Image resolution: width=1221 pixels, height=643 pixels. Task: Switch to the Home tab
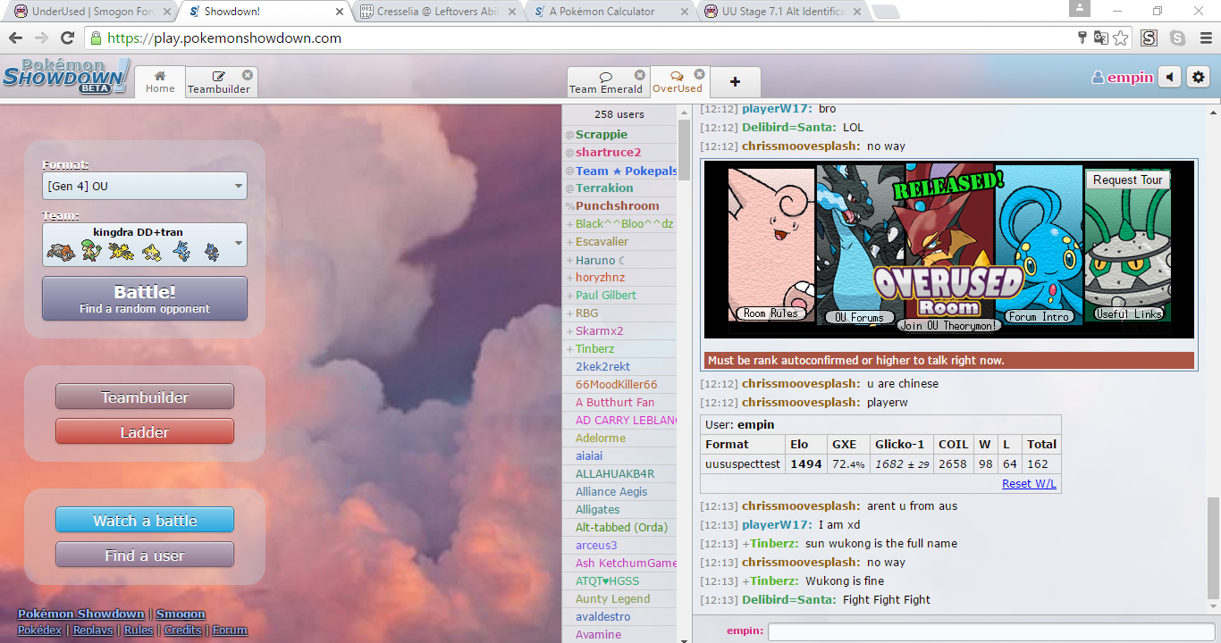160,82
